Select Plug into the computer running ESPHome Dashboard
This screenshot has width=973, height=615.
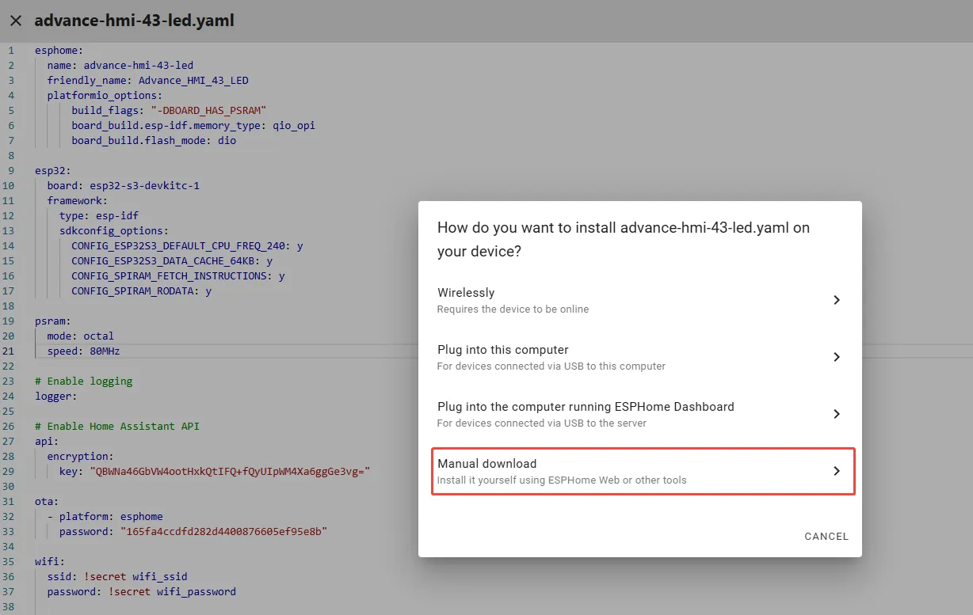tap(586, 414)
